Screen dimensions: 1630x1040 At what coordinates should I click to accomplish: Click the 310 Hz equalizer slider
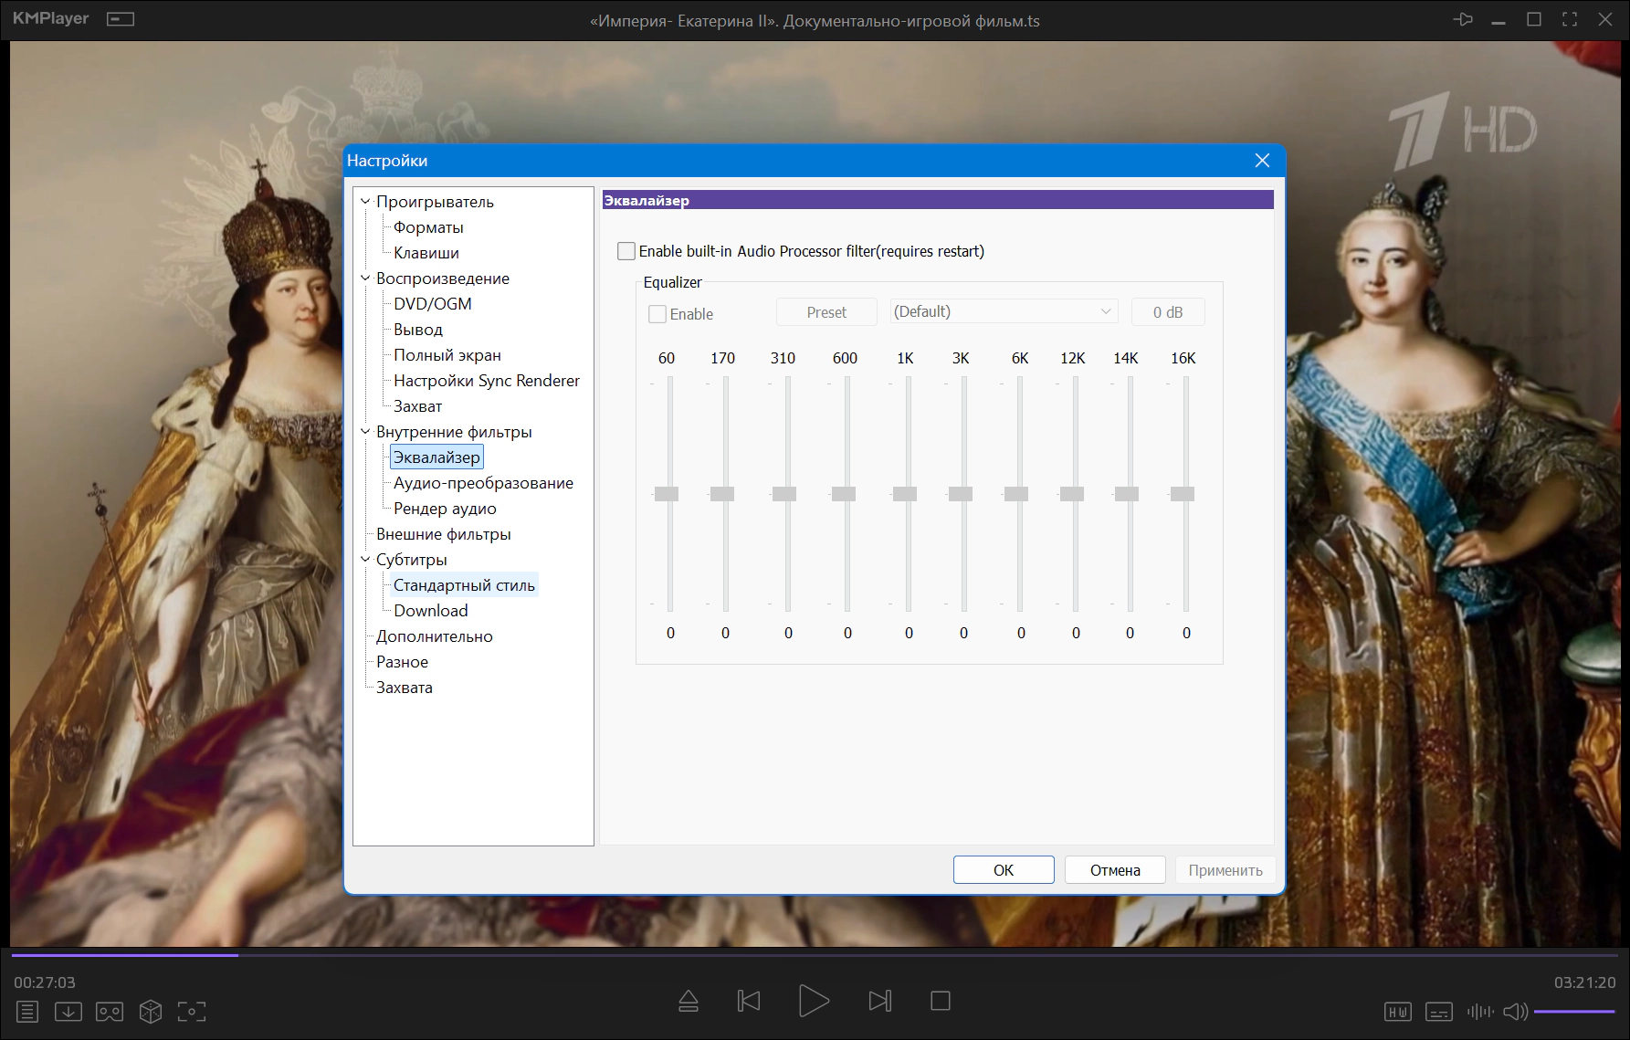[x=784, y=494]
